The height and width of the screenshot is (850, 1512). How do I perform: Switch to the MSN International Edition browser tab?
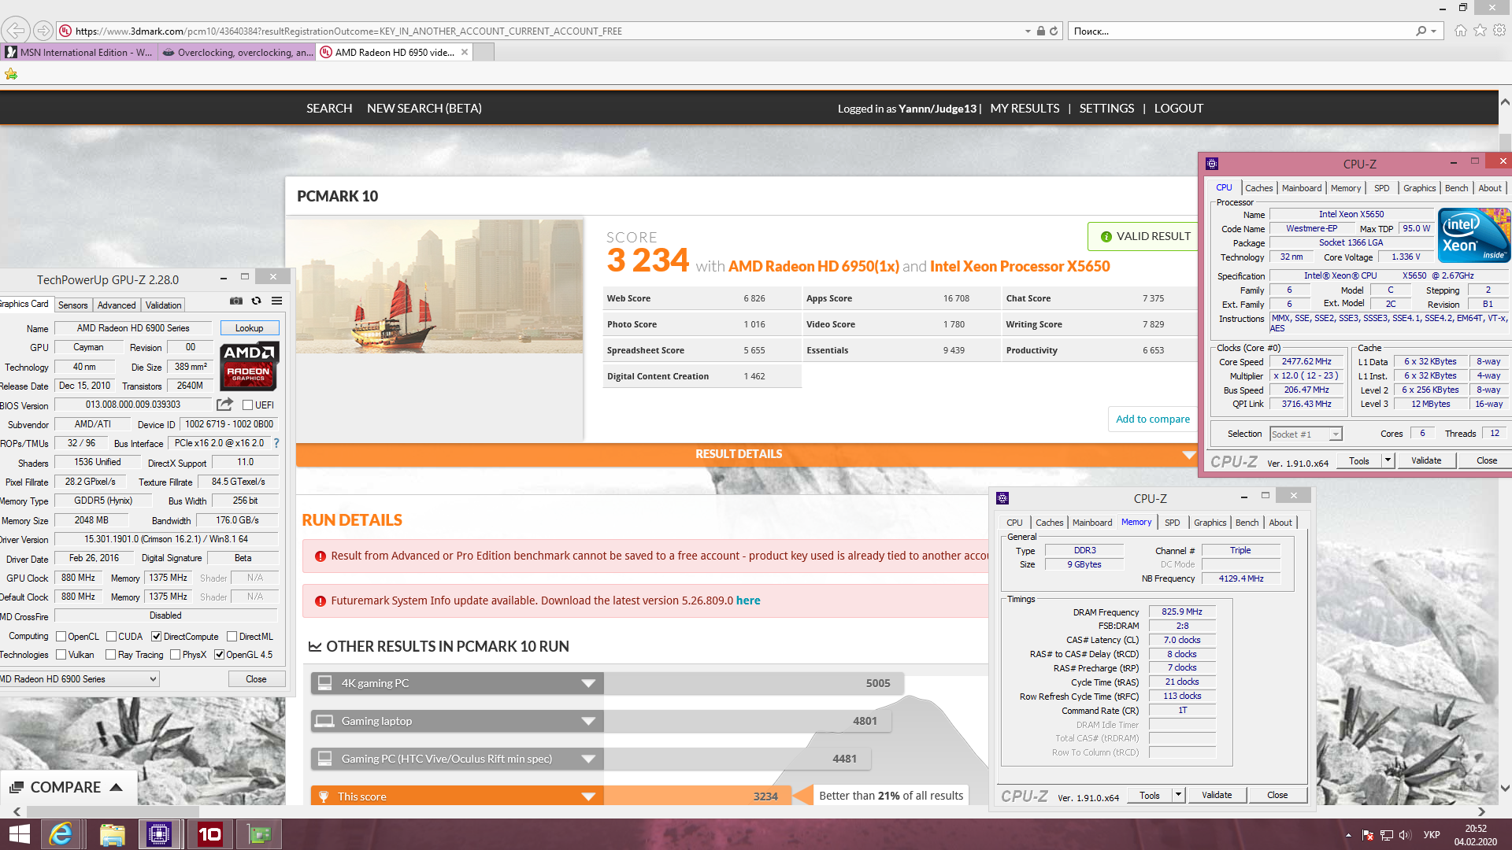79,53
